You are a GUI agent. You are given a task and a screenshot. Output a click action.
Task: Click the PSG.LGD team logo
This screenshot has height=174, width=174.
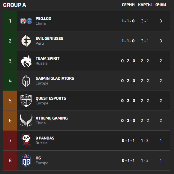click(26, 21)
